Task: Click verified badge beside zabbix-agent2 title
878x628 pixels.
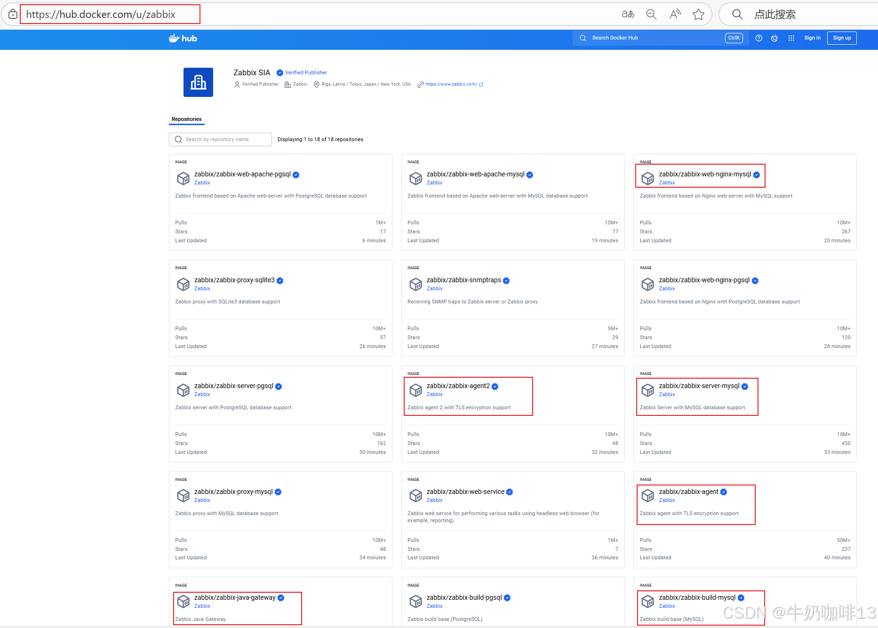Action: click(x=495, y=386)
